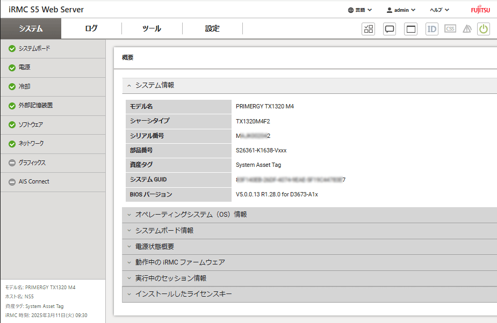Click the global error warning triangle icon
The width and height of the screenshot is (497, 323).
pos(467,29)
